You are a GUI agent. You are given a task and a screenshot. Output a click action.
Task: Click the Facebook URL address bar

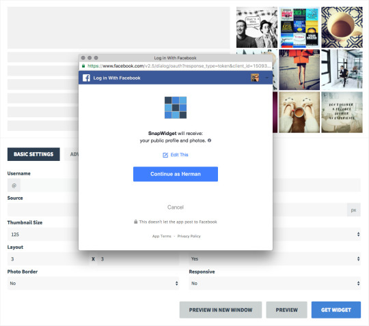point(179,66)
